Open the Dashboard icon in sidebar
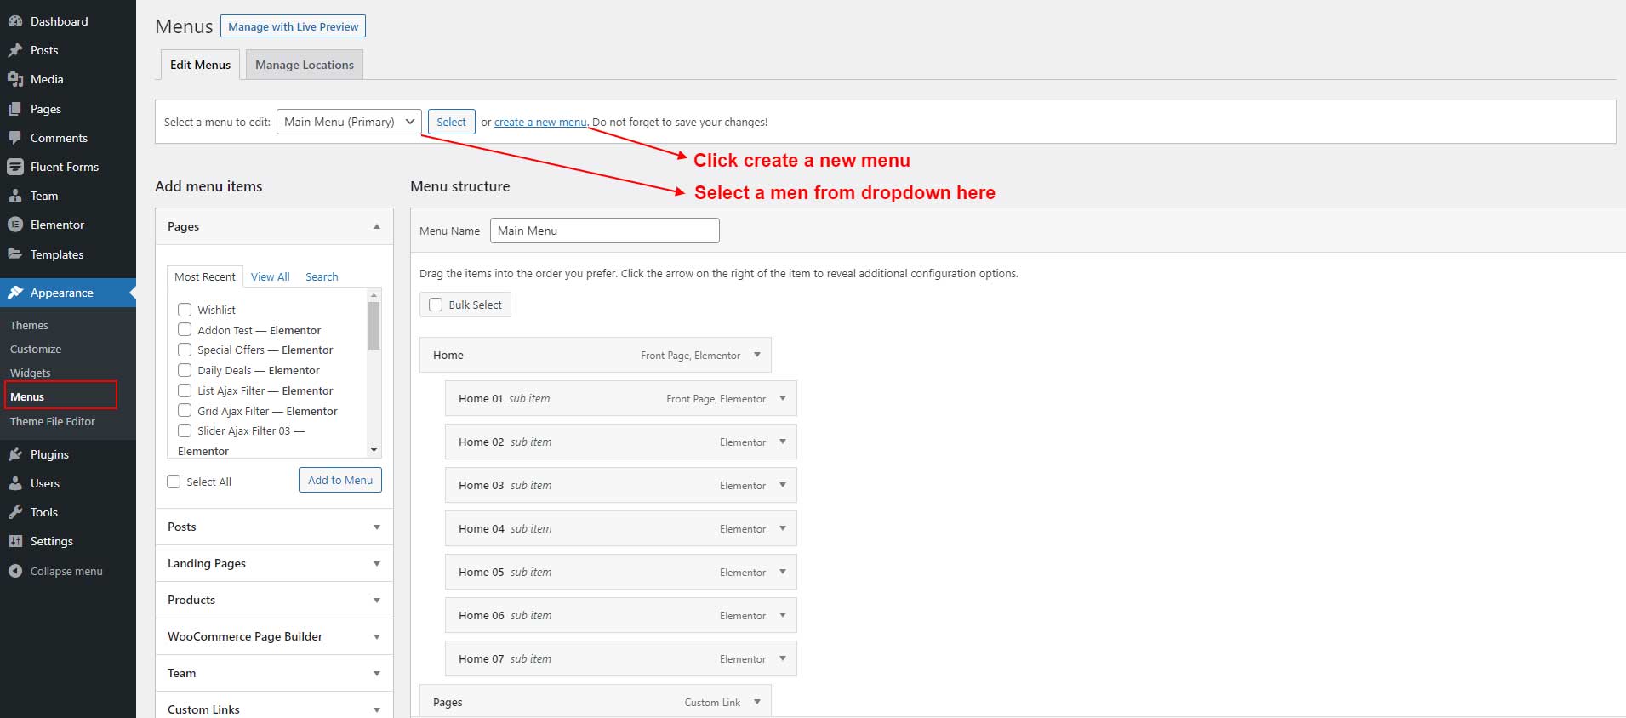The height and width of the screenshot is (718, 1626). coord(15,21)
